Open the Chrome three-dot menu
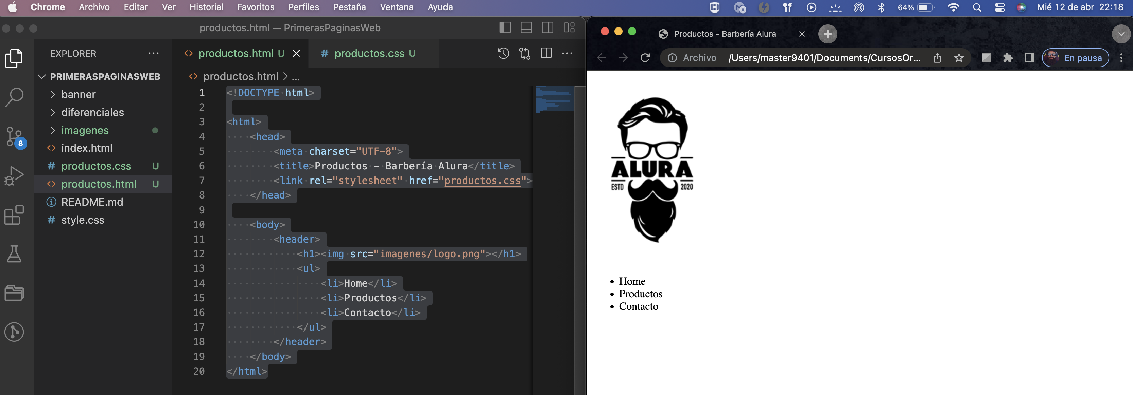Screen dimensions: 1133x395 click(x=1121, y=58)
